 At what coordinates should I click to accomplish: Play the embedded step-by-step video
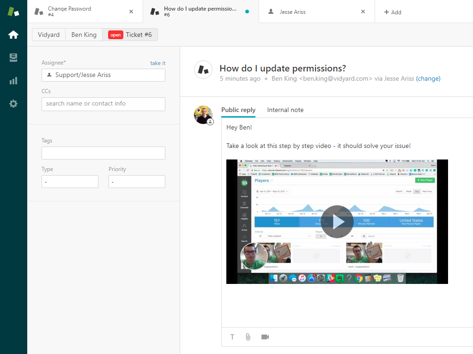tap(337, 222)
